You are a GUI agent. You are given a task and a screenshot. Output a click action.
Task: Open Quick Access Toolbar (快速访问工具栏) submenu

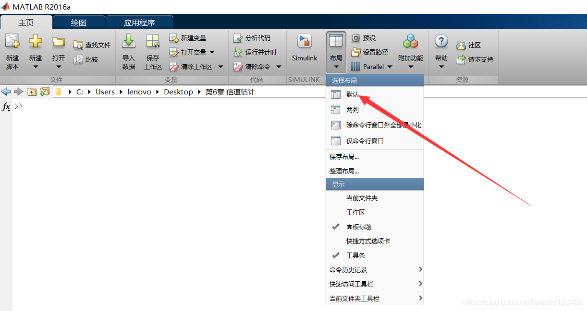tap(375, 284)
